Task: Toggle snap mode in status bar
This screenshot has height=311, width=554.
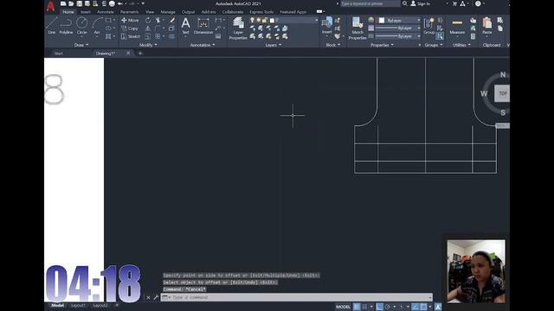Action: pos(364,307)
